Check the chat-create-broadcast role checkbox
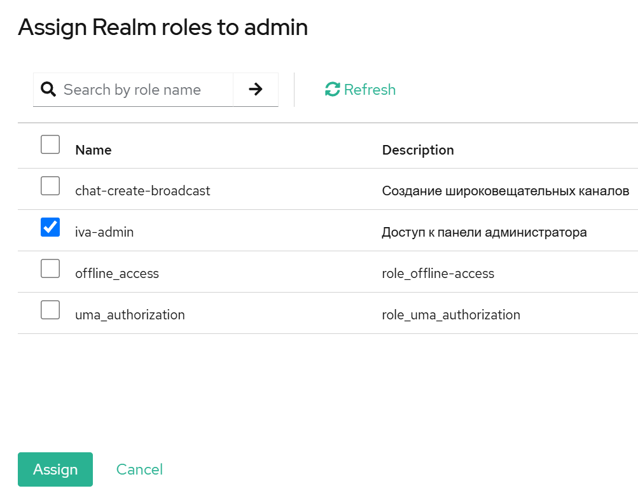Screen dimensions: 638x493 tap(50, 186)
